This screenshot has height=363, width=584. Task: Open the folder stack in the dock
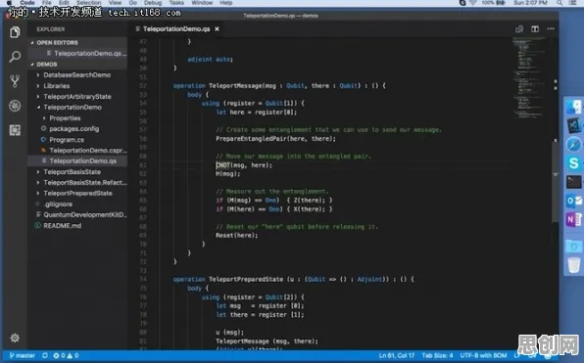[x=573, y=247]
